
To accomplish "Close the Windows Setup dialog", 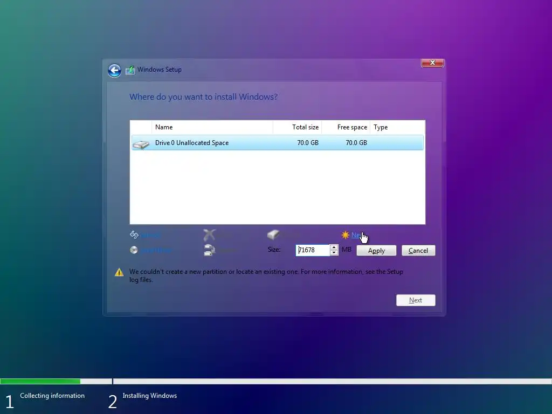I will click(432, 63).
